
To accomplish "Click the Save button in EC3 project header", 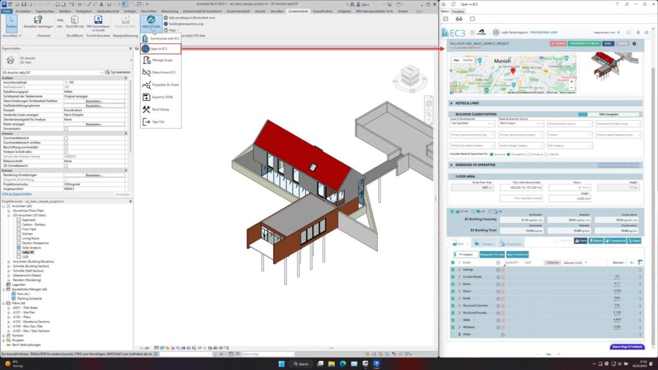I will coord(608,44).
